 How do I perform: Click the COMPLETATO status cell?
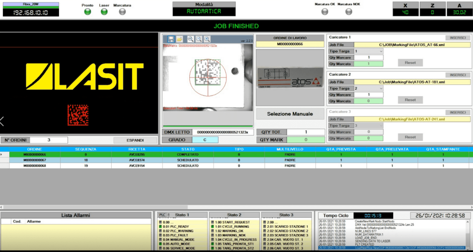[188, 155]
